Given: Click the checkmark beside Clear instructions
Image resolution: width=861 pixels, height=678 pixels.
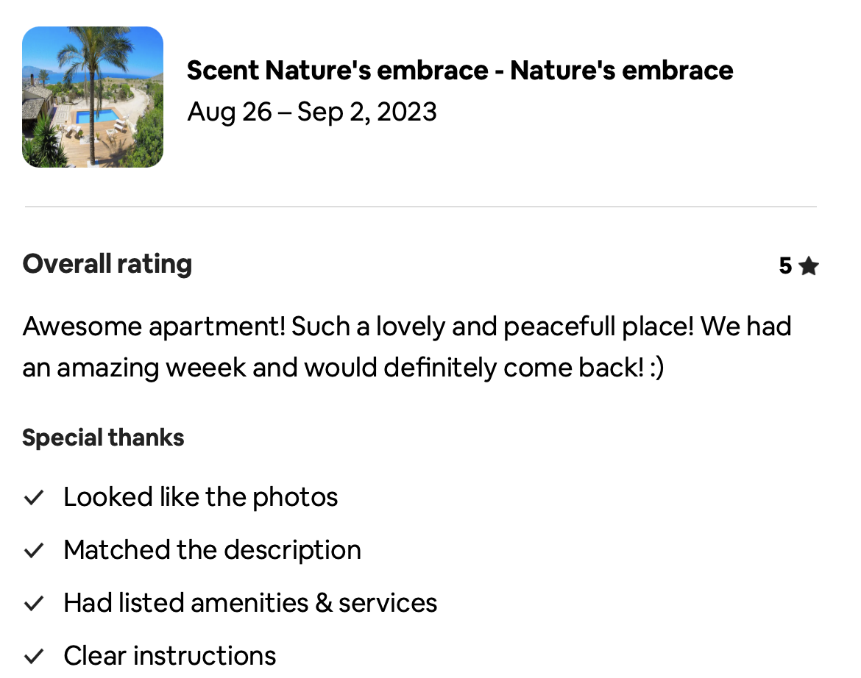Looking at the screenshot, I should coord(34,656).
